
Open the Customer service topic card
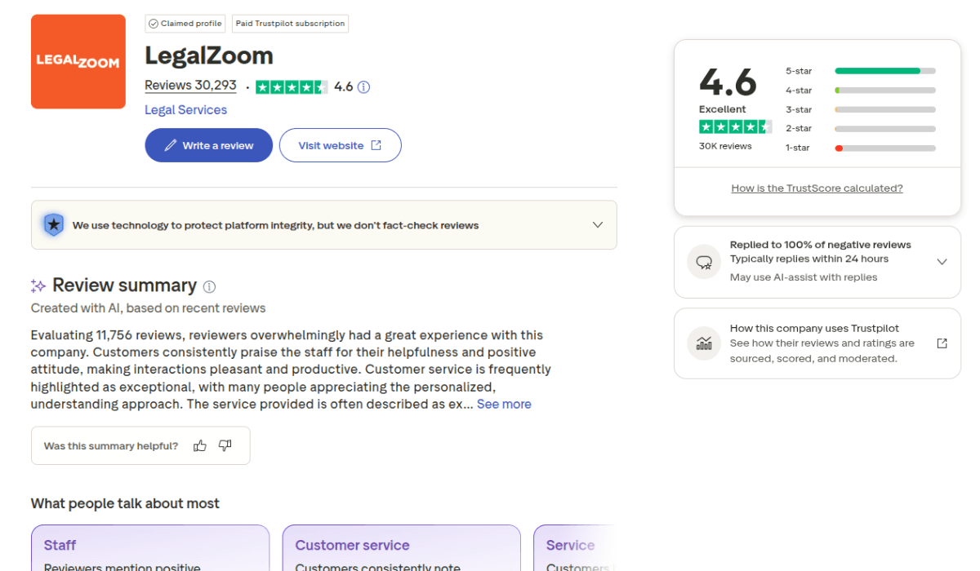pyautogui.click(x=402, y=548)
